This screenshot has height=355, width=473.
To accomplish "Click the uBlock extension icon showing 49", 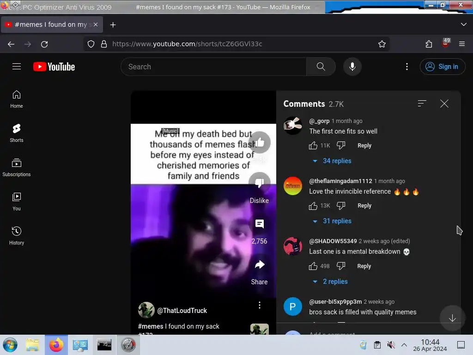I will 445,43.
